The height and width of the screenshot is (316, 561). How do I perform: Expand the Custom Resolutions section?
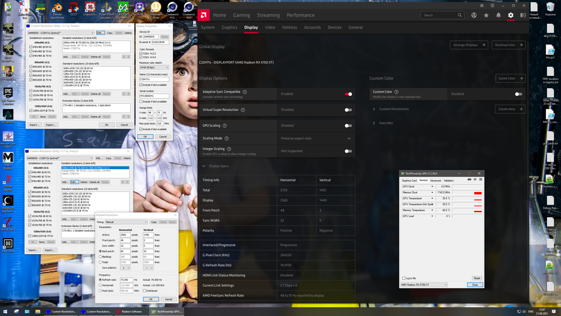(394, 109)
